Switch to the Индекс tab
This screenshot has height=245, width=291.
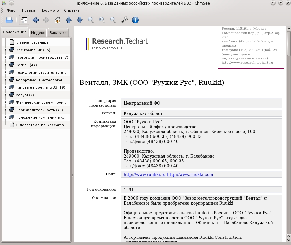point(38,33)
